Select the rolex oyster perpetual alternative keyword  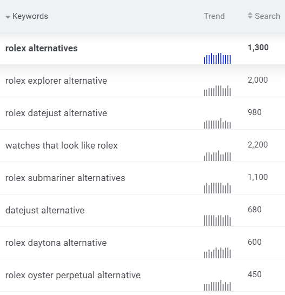coord(73,275)
